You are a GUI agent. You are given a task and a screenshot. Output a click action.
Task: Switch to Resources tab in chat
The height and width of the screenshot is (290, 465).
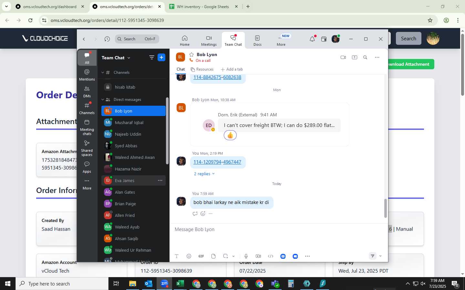pyautogui.click(x=202, y=69)
